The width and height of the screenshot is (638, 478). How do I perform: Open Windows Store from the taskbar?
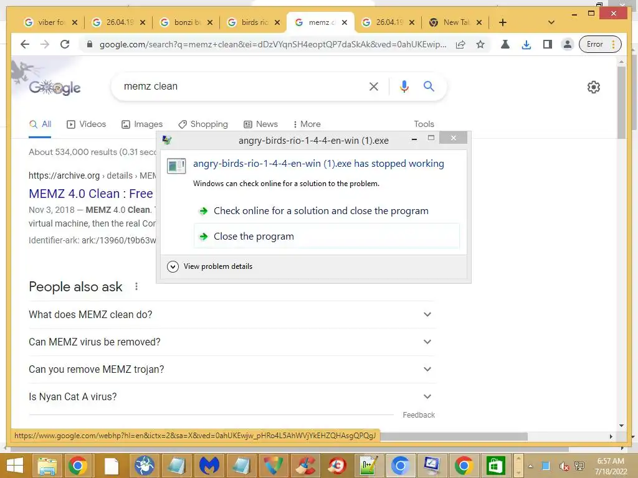coord(495,466)
